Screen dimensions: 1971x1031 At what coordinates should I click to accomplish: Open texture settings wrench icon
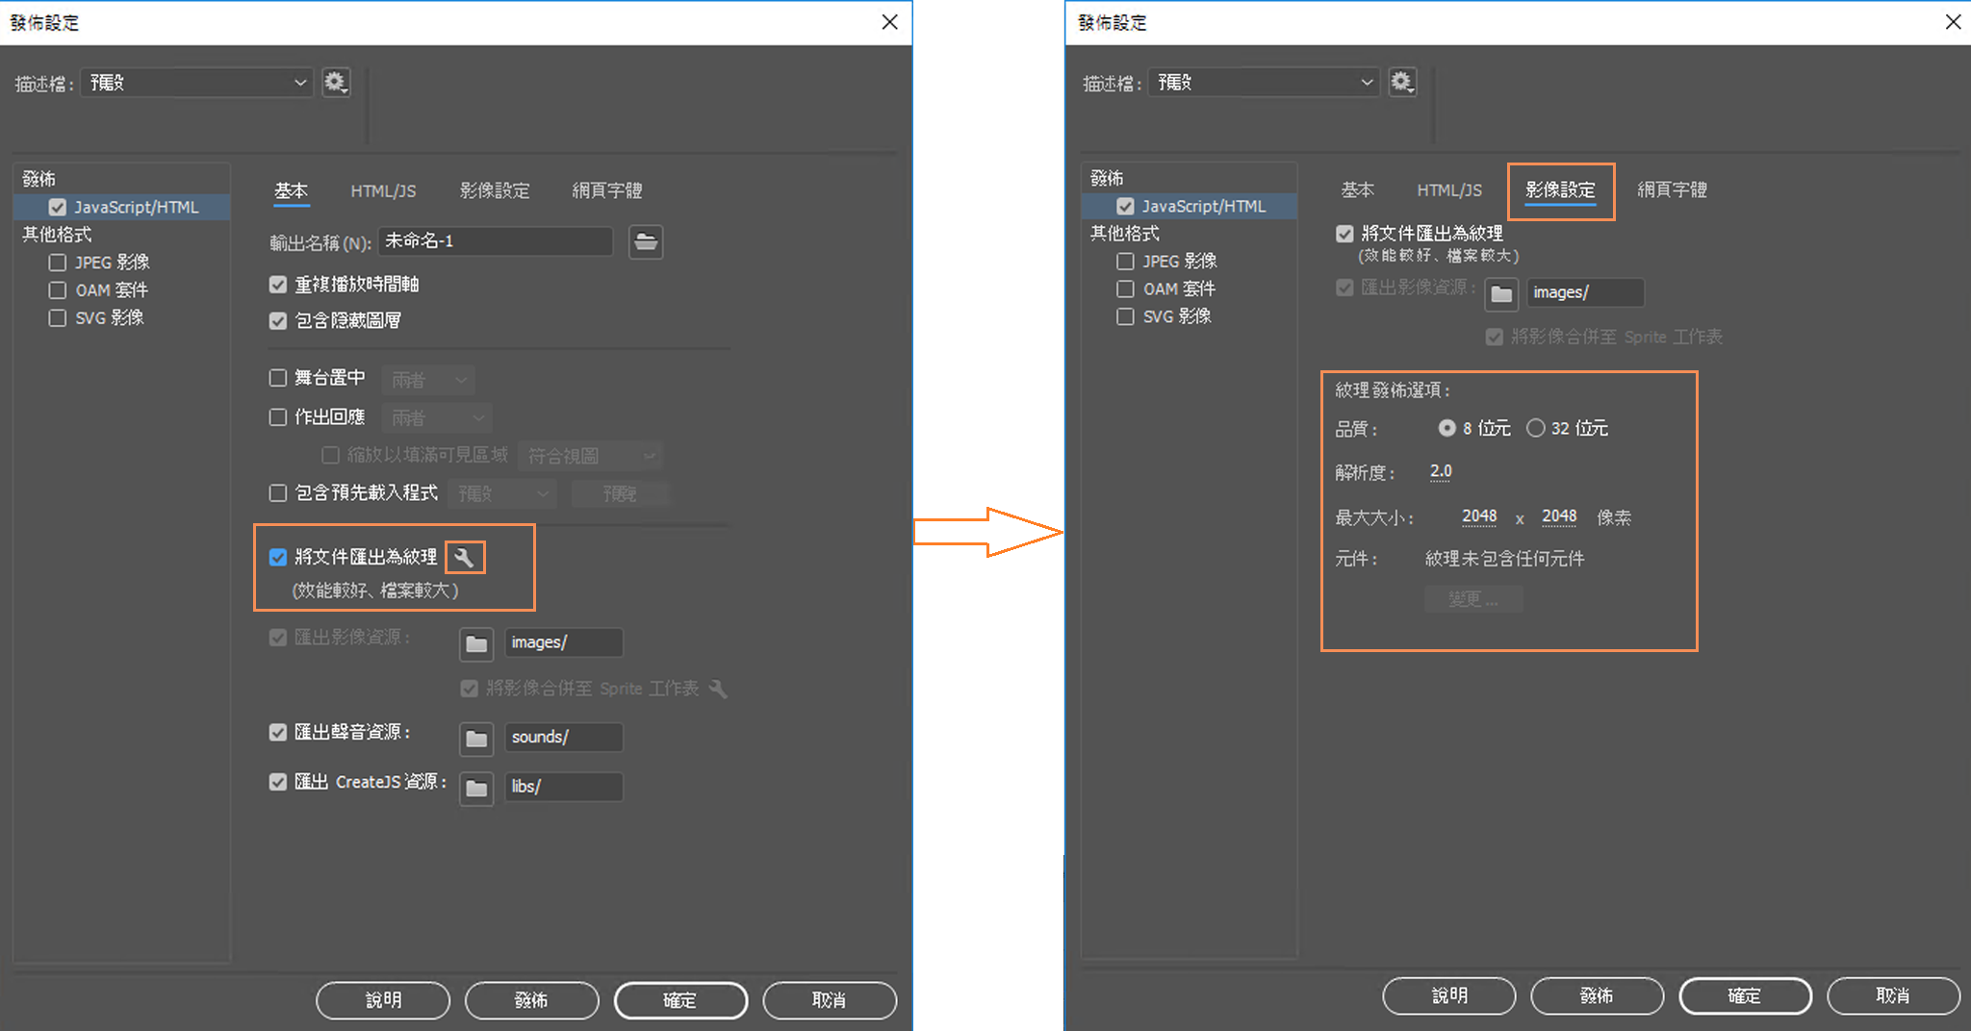(x=465, y=557)
